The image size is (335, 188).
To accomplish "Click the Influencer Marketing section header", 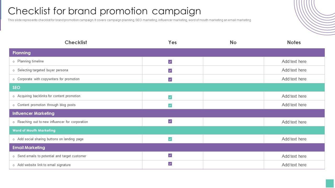I will coord(33,113).
